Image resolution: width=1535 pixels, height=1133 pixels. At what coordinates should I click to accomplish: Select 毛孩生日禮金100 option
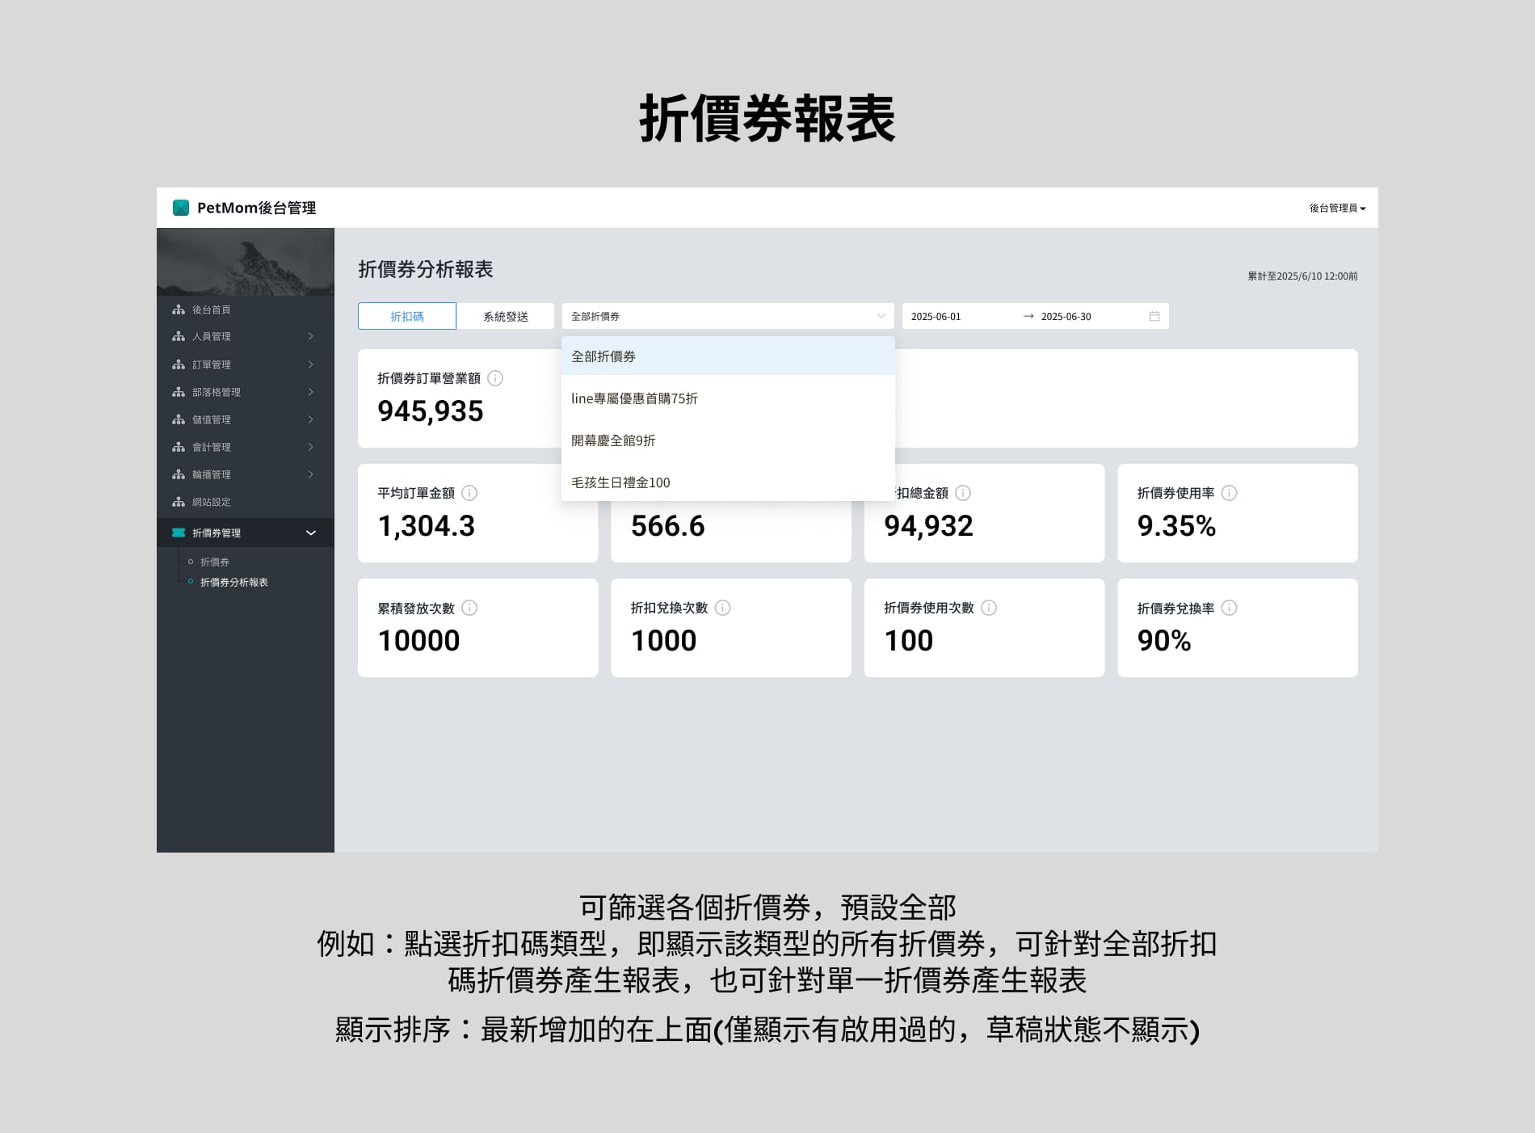point(728,482)
